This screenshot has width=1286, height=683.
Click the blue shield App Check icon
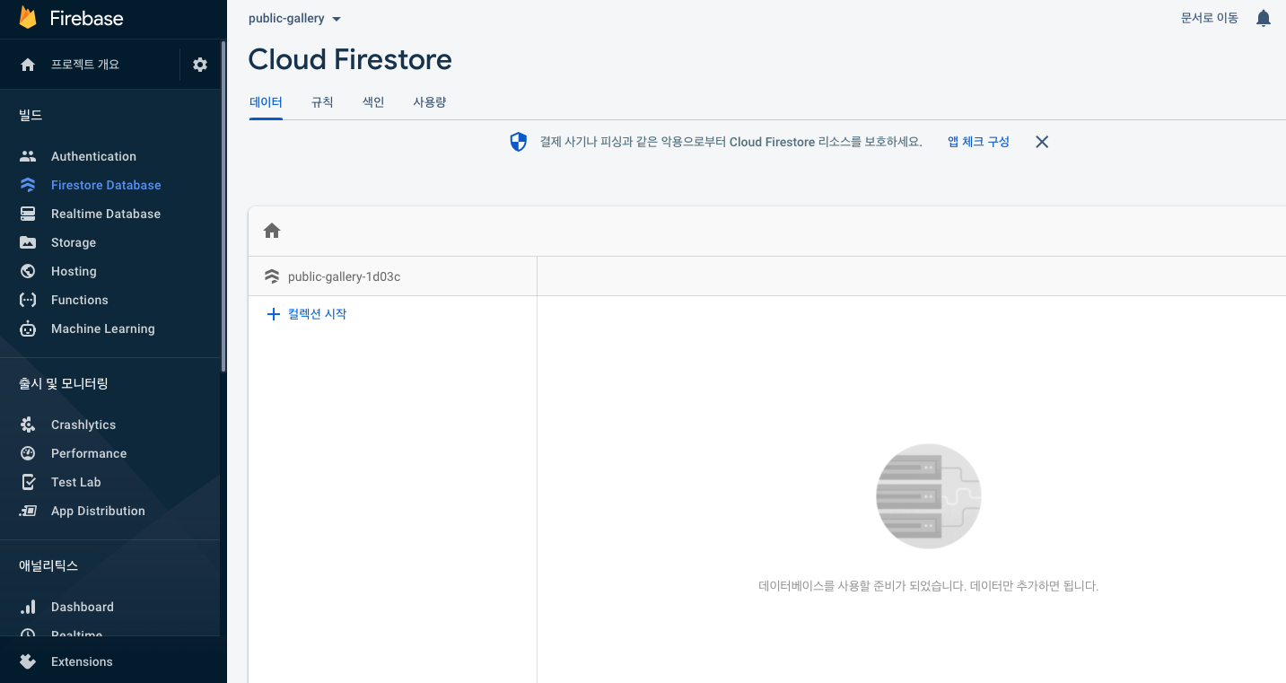point(519,142)
